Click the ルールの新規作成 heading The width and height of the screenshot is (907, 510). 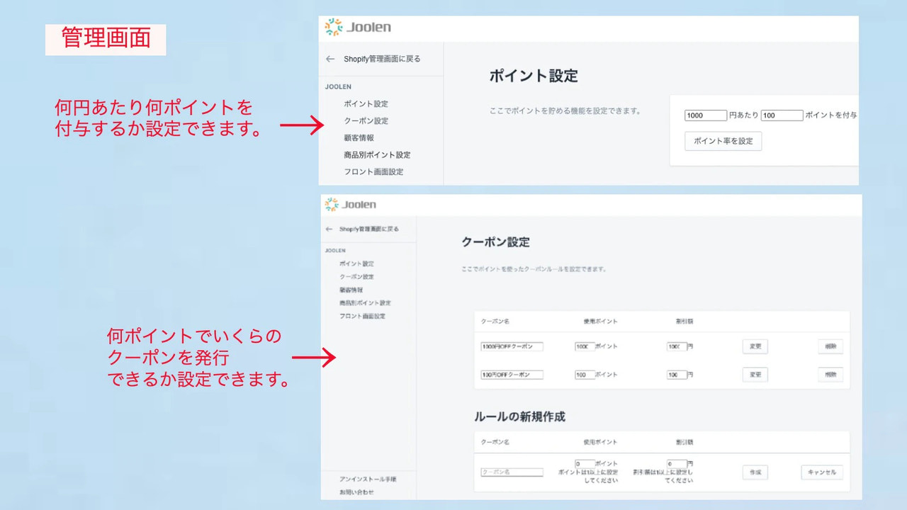520,416
